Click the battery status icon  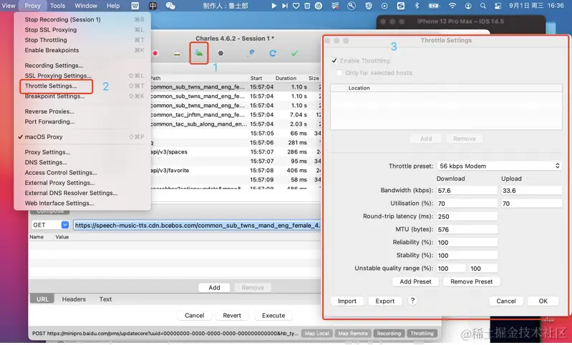[x=434, y=6]
